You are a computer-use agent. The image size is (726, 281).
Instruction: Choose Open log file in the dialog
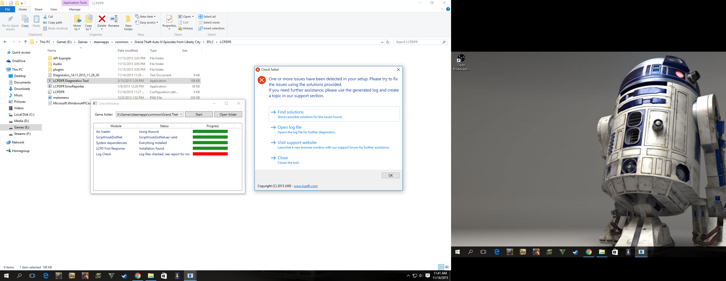click(x=334, y=129)
